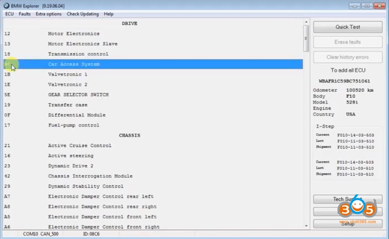Screen dimensions: 389x239
Task: Open the Check Updating menu
Action: click(x=83, y=14)
